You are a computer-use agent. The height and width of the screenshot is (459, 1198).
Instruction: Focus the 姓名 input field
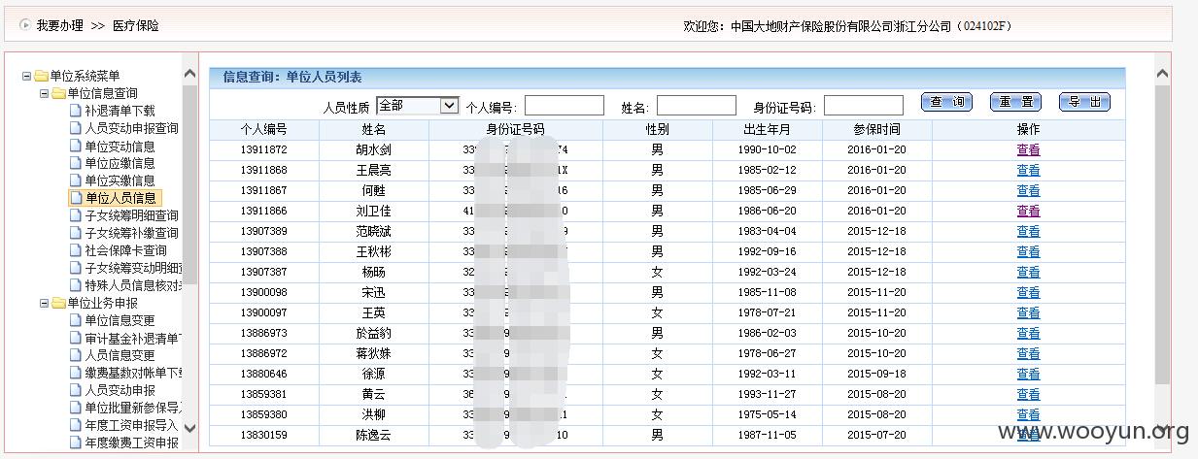click(697, 105)
